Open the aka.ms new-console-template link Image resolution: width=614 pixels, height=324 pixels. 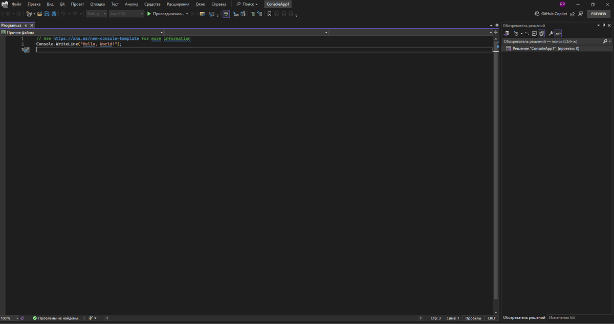[96, 38]
